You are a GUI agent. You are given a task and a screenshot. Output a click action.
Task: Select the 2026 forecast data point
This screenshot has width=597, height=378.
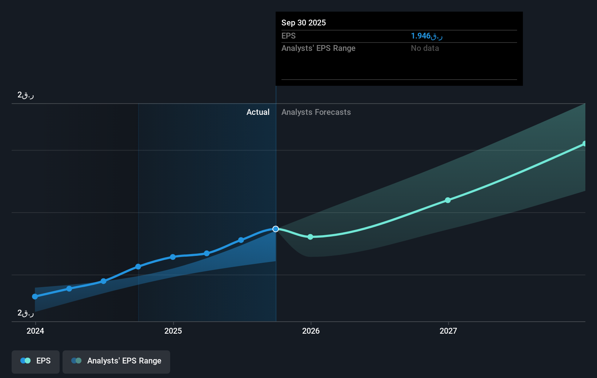coord(310,237)
